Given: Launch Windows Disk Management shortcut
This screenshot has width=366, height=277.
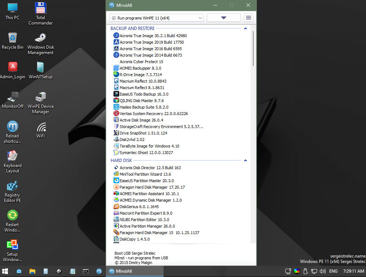Looking at the screenshot, I should [x=41, y=44].
